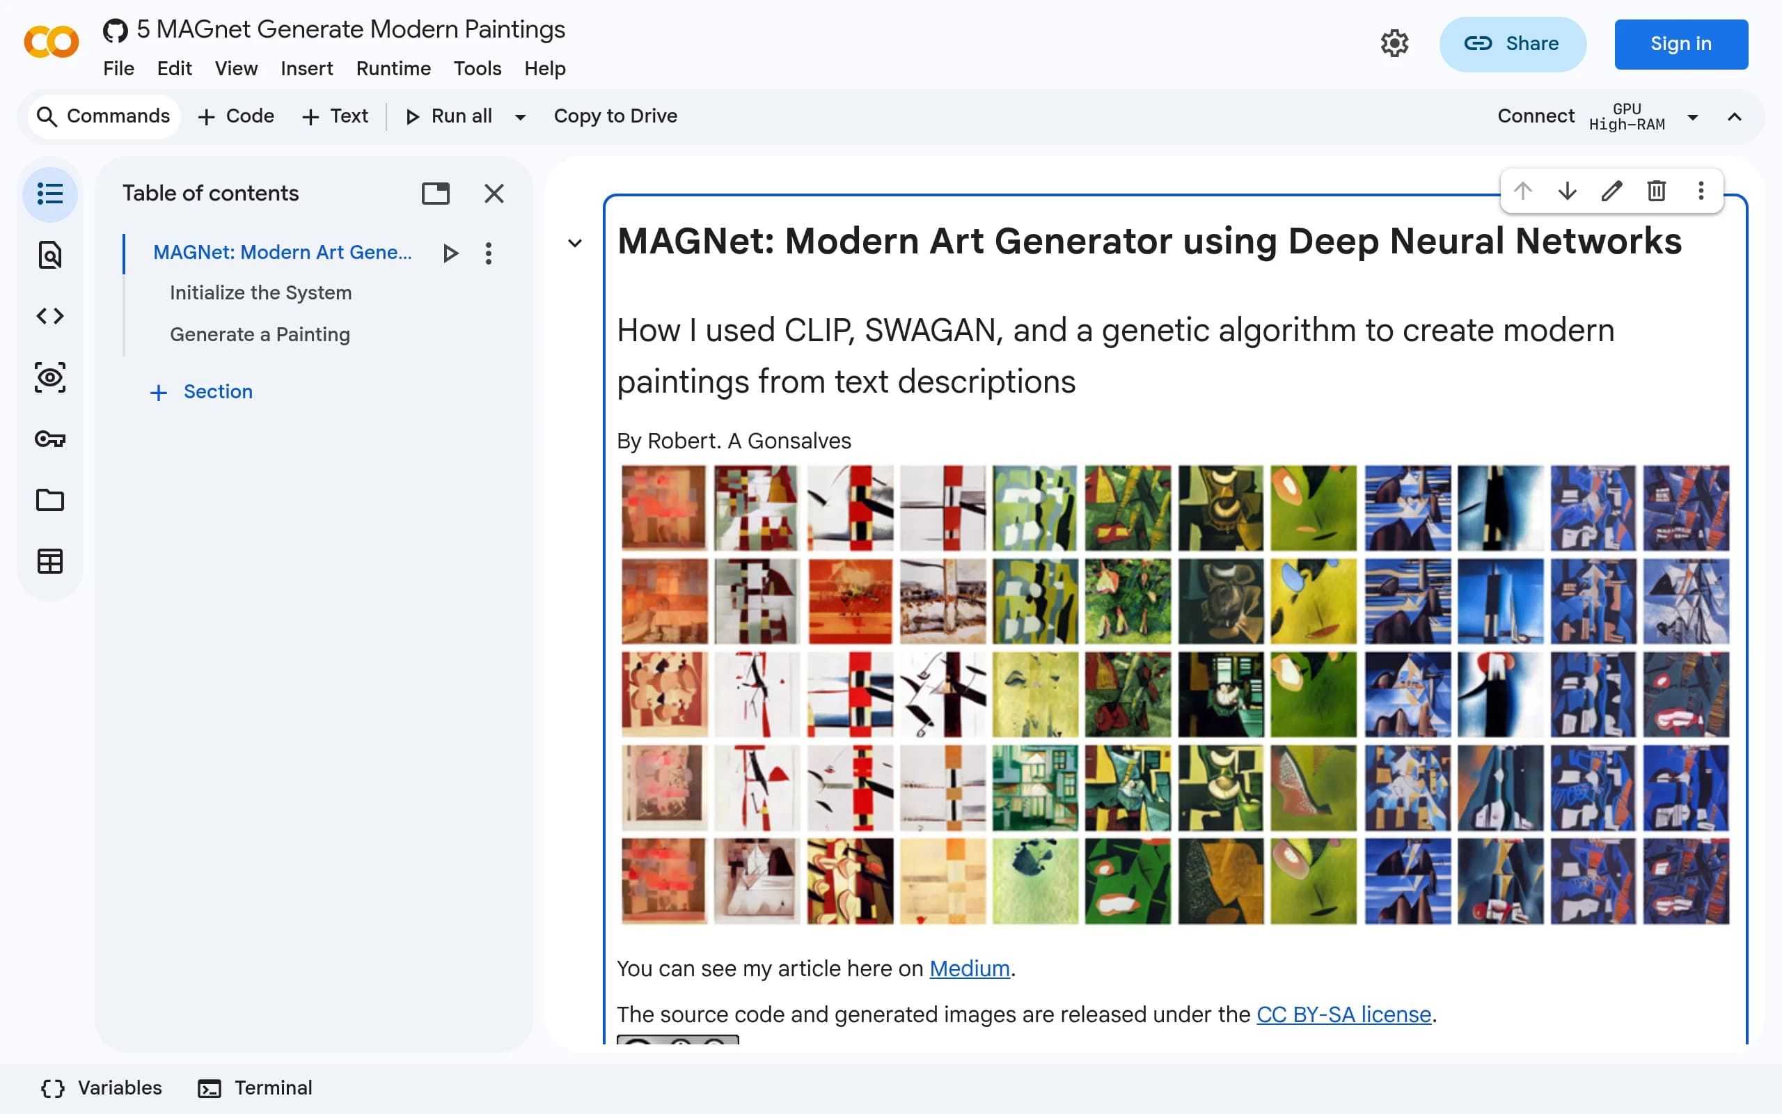Open the CC BY-SA license link
Viewport: 1782px width, 1114px height.
1344,1014
